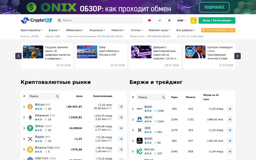Image resolution: width=256 pixels, height=160 pixels.
Task: Open Ripple row arrow button
Action: [121, 139]
